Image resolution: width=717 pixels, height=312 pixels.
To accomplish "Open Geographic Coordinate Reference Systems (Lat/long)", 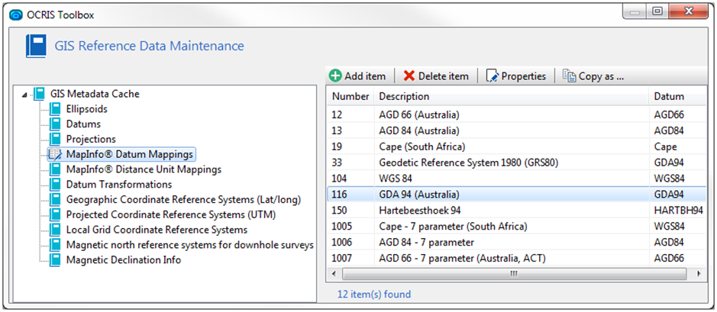I will (x=183, y=200).
